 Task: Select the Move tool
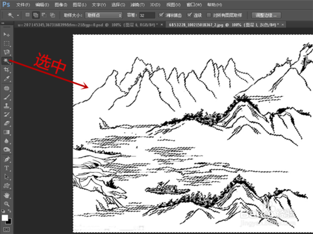6,34
